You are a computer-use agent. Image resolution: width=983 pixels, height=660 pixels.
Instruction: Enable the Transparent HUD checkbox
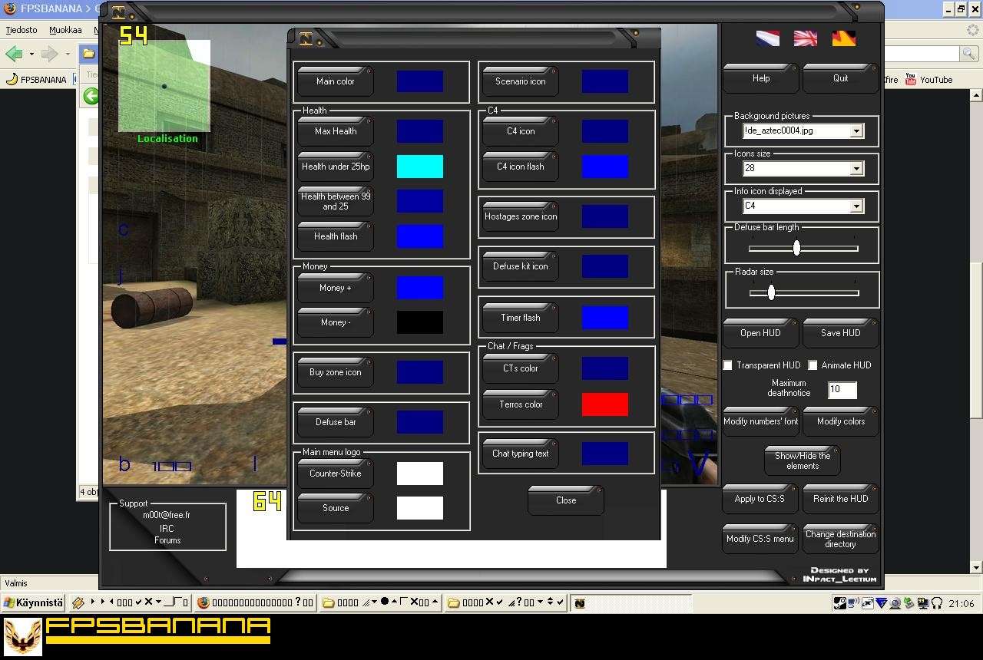pyautogui.click(x=727, y=365)
